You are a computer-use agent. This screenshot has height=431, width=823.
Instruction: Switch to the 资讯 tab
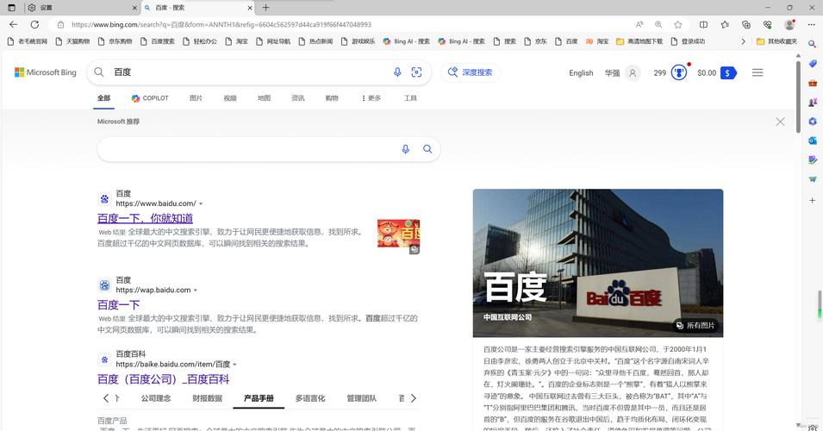pos(298,98)
